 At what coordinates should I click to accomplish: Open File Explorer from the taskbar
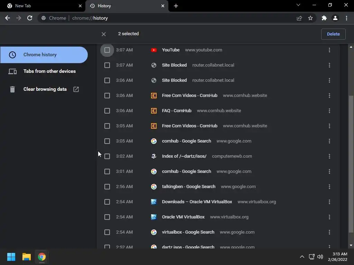pyautogui.click(x=26, y=257)
